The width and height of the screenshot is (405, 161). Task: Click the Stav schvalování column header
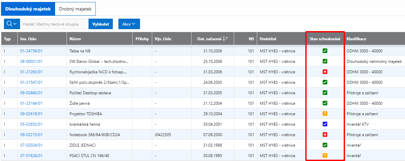[325, 39]
